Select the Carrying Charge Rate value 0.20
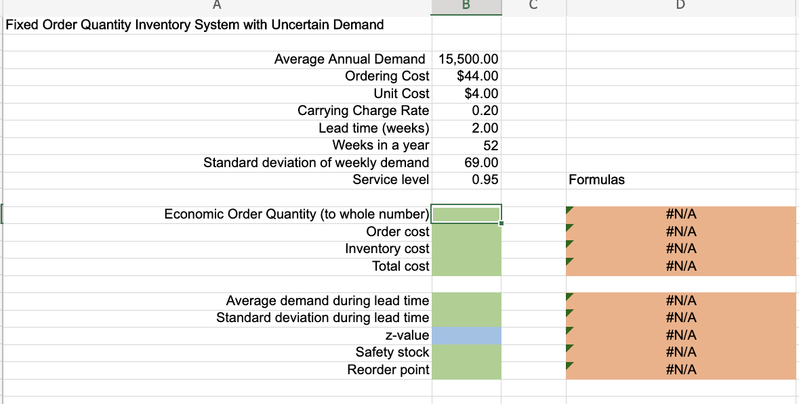The image size is (799, 404). 466,110
